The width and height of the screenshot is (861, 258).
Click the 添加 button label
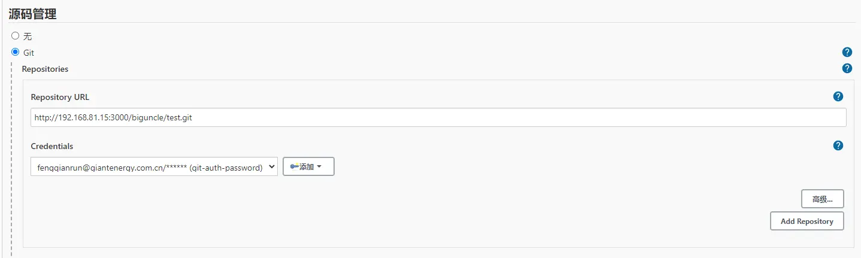(x=307, y=167)
